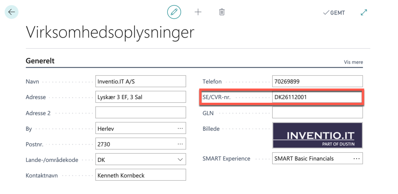
Task: Select the Postnr. field label
Action: [x=35, y=144]
